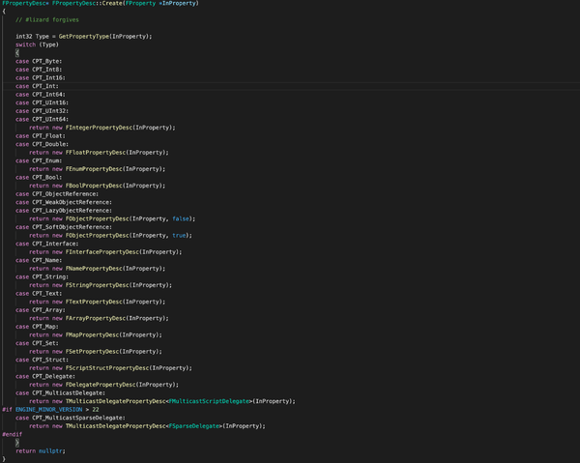580x463 pixels.
Task: Click the #endif preprocessor directive
Action: [x=12, y=434]
